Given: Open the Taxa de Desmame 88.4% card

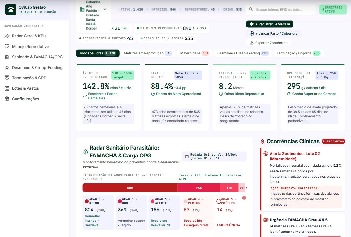Looking at the screenshot, I should pos(176,97).
